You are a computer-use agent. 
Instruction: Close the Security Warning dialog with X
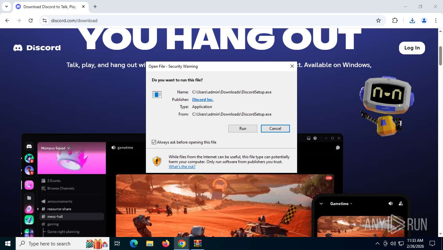tap(292, 66)
